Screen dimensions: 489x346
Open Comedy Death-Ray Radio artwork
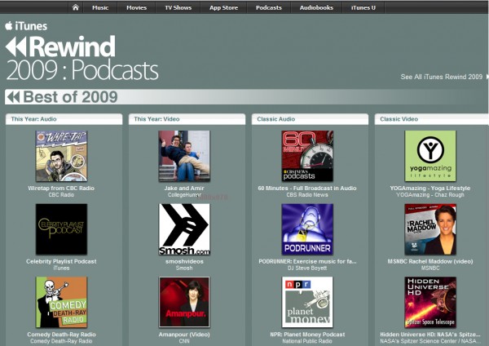coord(61,302)
